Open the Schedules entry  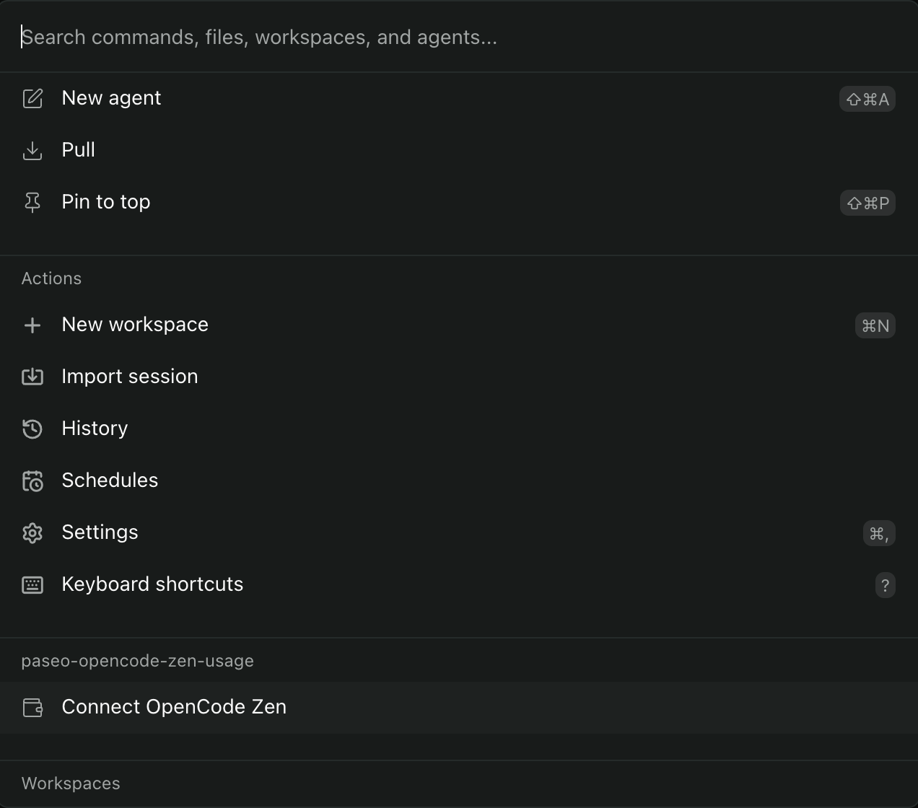click(x=459, y=480)
